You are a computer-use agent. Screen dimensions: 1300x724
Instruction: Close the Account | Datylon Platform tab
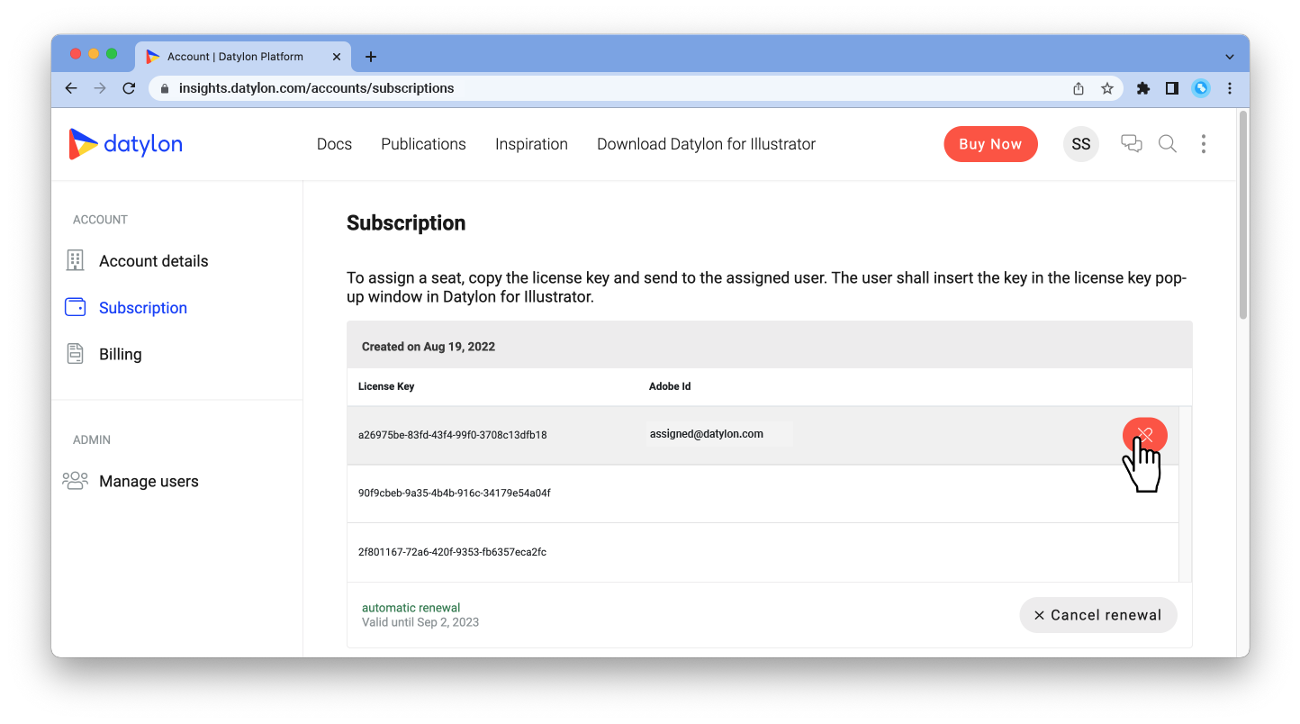(x=337, y=57)
